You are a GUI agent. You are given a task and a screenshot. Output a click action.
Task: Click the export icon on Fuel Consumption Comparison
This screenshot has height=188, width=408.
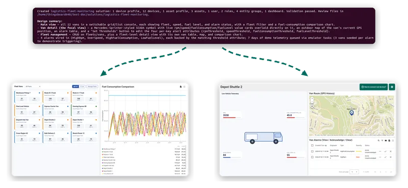(x=181, y=87)
